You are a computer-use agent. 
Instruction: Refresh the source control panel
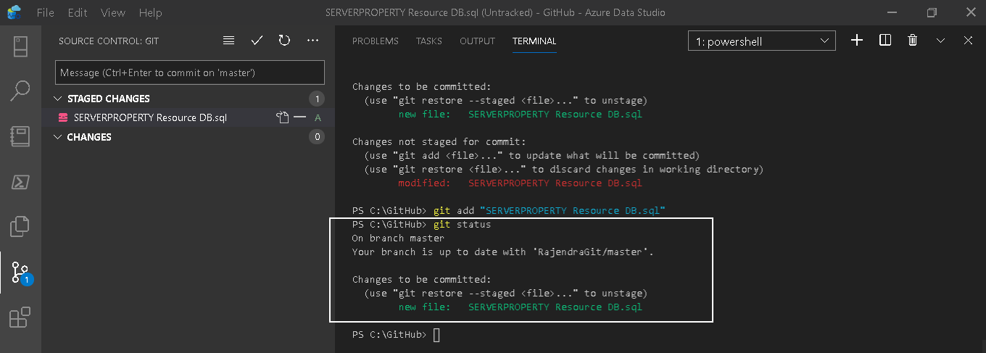click(x=284, y=41)
